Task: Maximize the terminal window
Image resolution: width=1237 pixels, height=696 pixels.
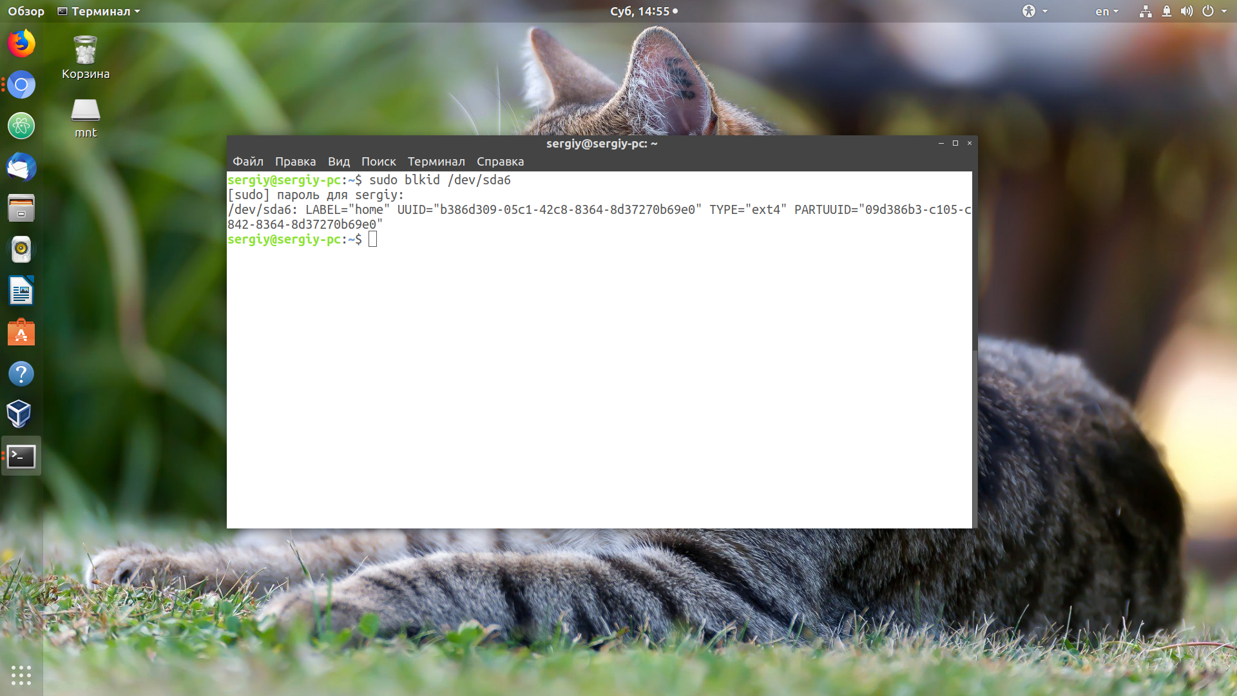Action: click(x=955, y=143)
